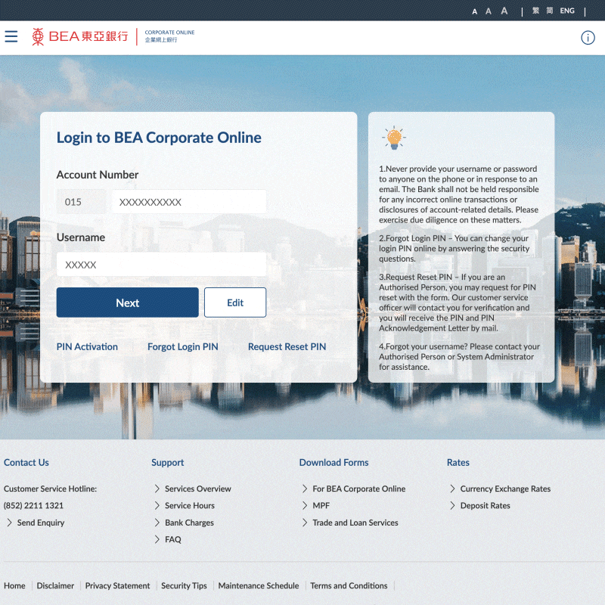Open the Disclaimer footer link
The height and width of the screenshot is (605, 605).
pos(55,585)
